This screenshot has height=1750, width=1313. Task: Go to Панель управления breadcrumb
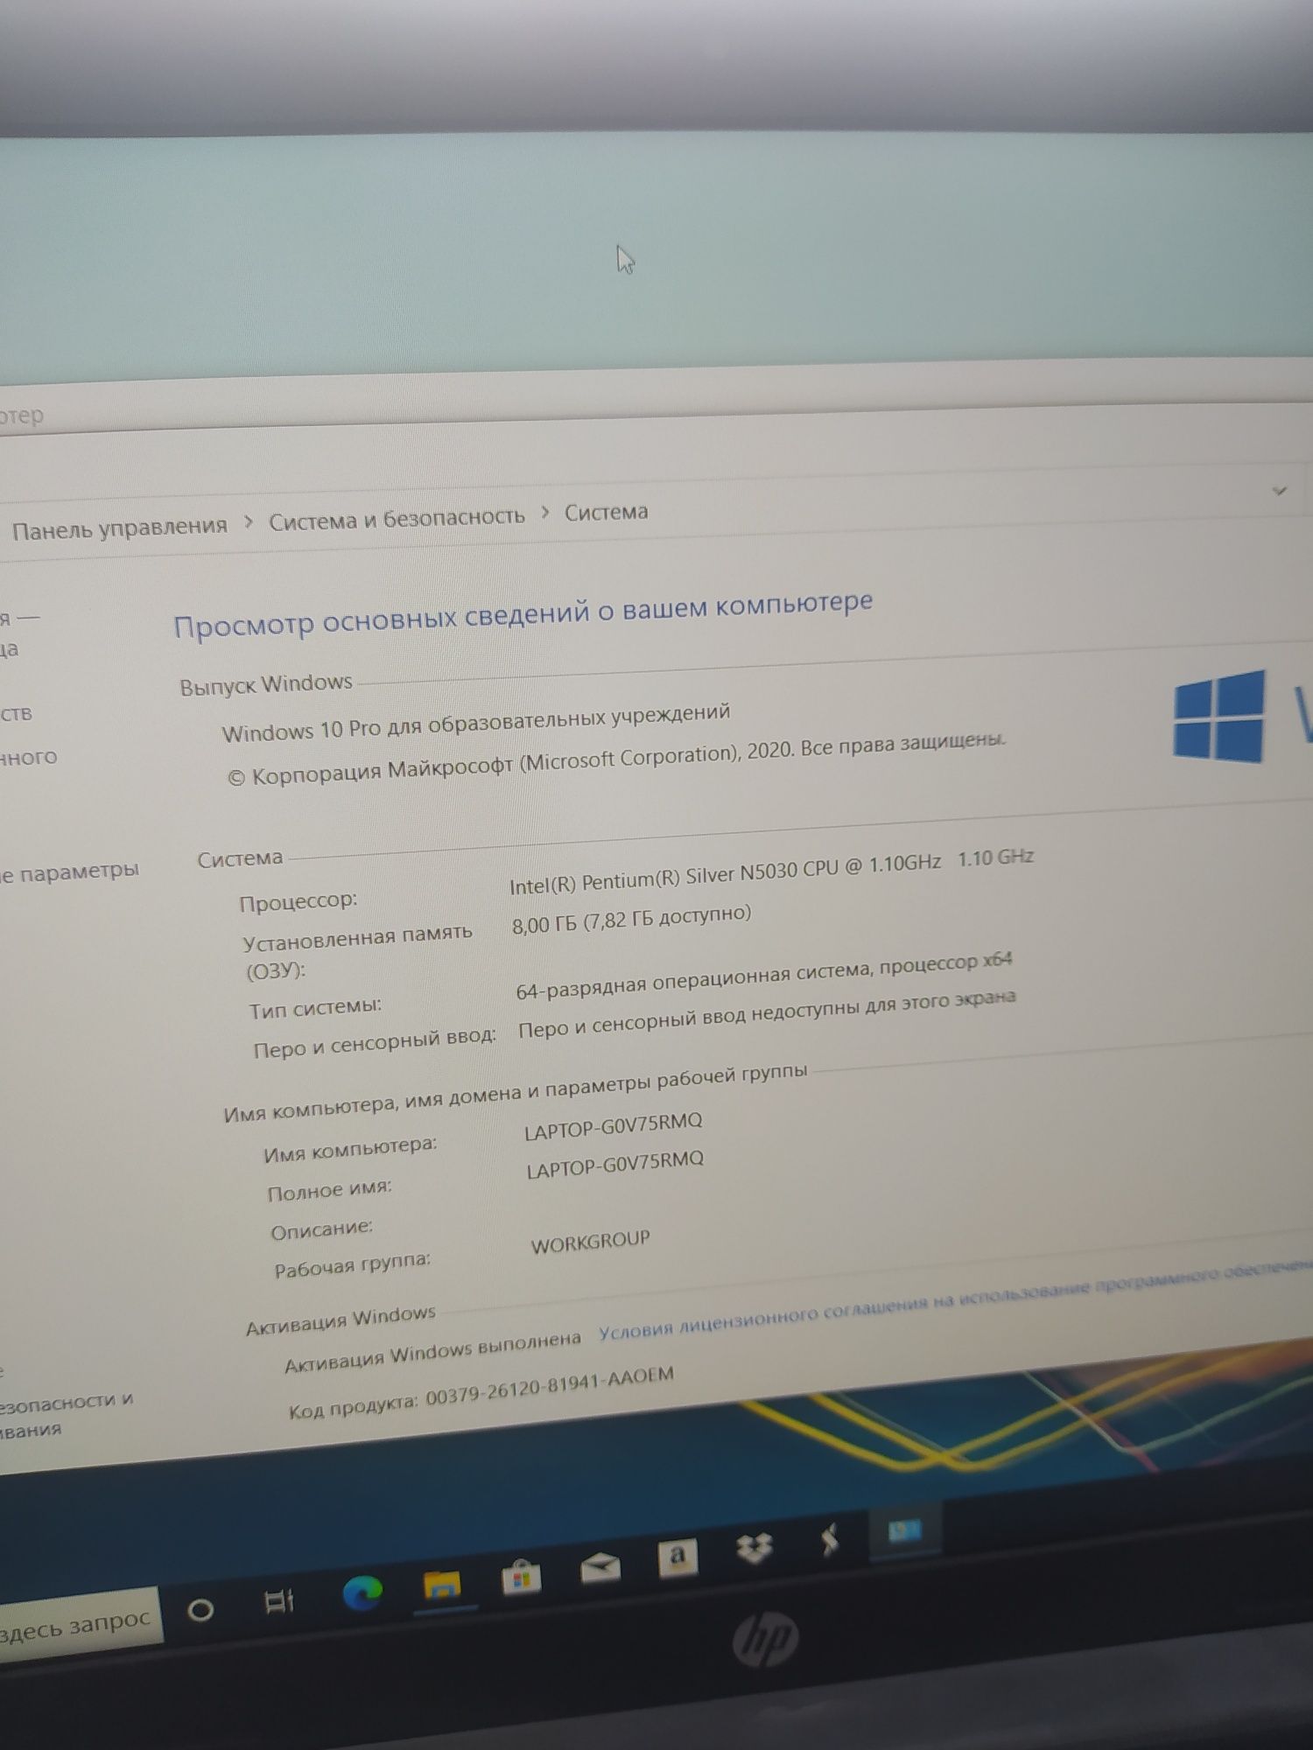[119, 528]
